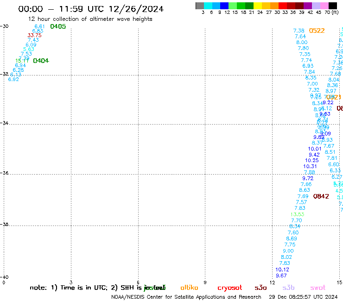Select the pink swatch in the legend

324,6
